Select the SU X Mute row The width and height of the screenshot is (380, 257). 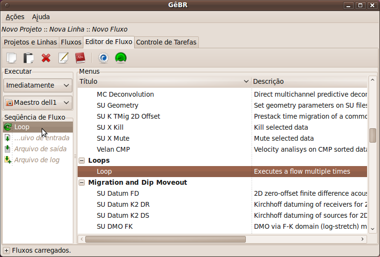click(x=222, y=138)
